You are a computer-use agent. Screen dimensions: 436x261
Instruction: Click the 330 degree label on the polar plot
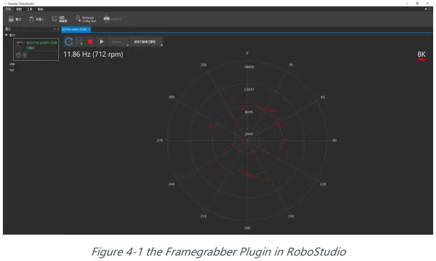click(204, 65)
